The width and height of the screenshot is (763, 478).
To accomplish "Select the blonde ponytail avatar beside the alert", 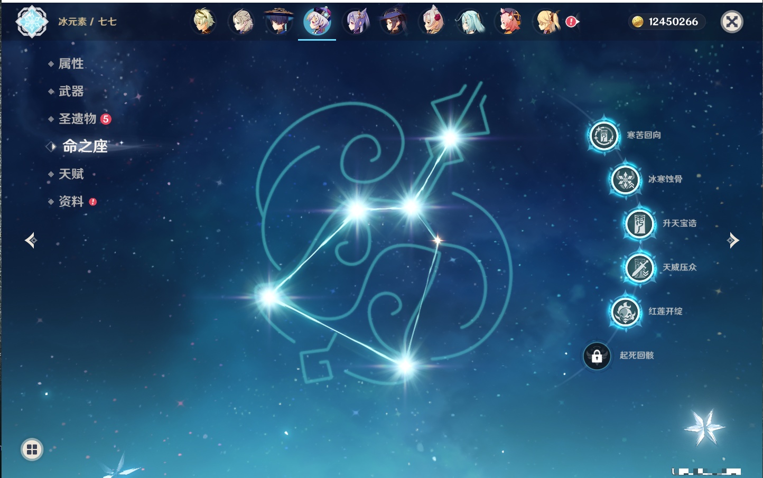I will 546,22.
